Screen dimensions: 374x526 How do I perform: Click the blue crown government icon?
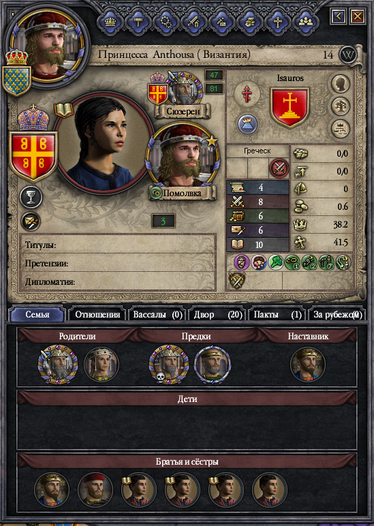(247, 124)
